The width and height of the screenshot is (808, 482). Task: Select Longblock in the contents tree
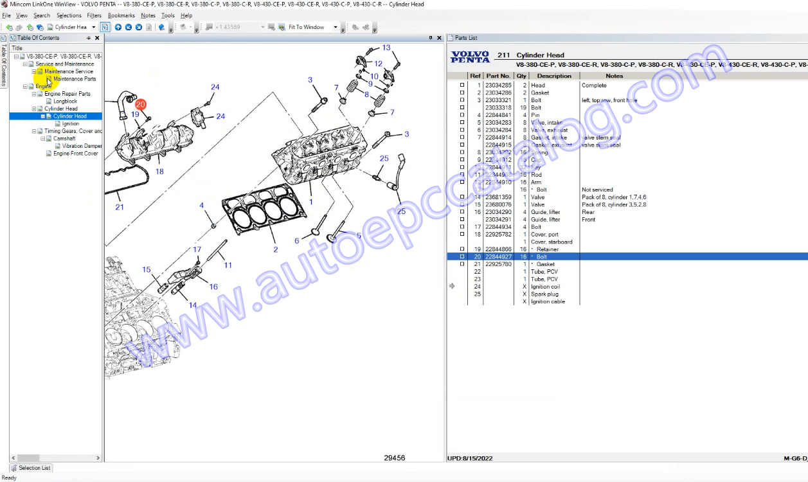point(65,101)
